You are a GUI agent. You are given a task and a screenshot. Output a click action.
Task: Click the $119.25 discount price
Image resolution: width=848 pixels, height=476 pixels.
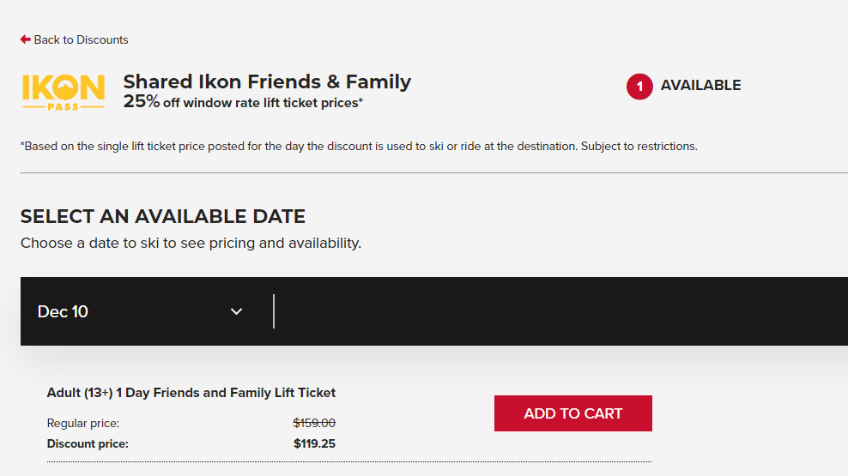[314, 443]
